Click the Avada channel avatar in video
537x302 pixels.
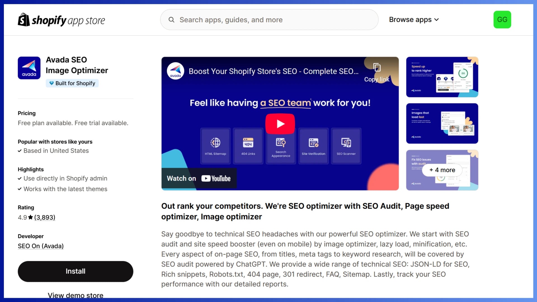click(175, 71)
